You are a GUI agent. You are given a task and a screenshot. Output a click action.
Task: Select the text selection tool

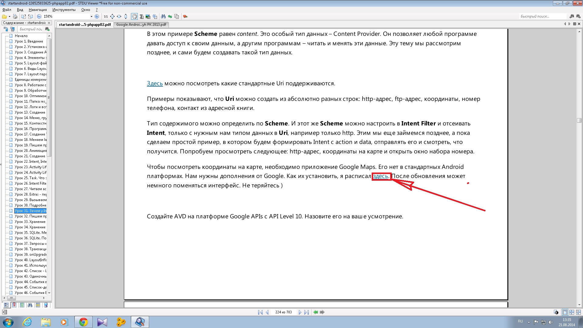tap(141, 16)
